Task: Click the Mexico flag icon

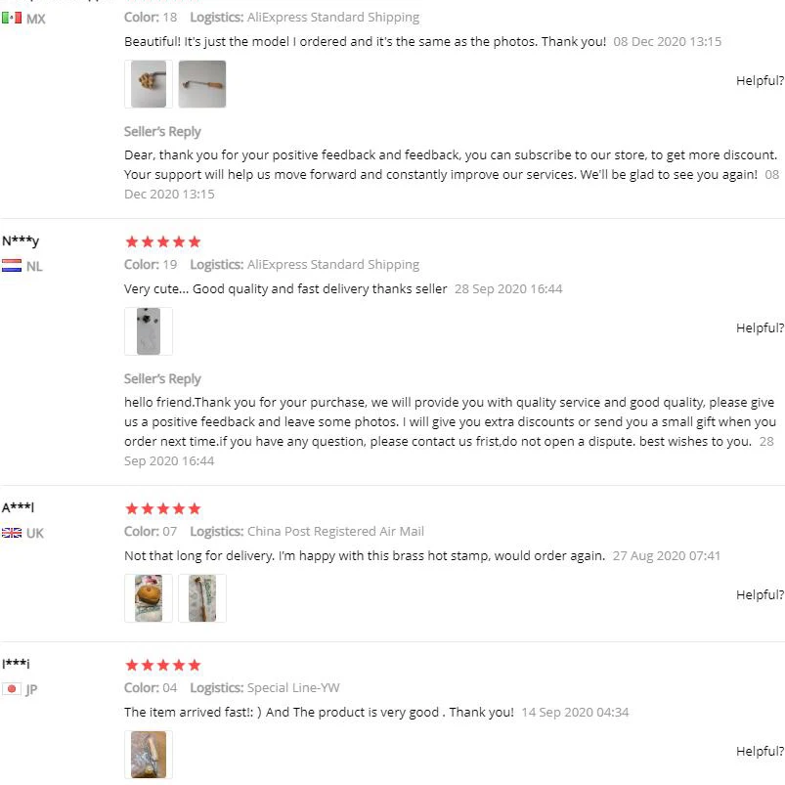Action: pyautogui.click(x=12, y=19)
